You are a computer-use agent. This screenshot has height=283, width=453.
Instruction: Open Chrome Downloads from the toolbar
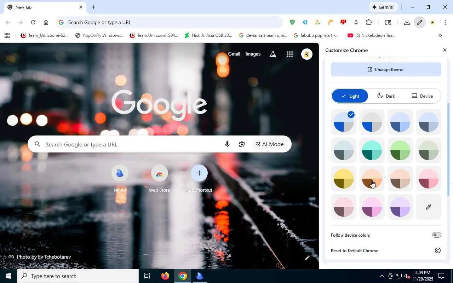click(x=407, y=22)
